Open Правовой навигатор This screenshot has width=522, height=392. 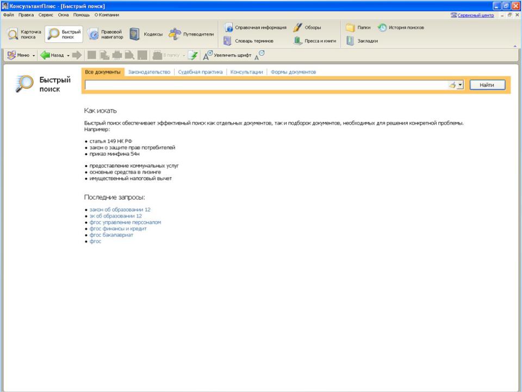coord(105,34)
